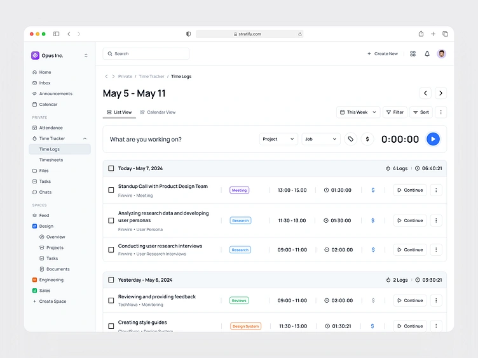Click the privacy shield icon beside the address bar

188,34
